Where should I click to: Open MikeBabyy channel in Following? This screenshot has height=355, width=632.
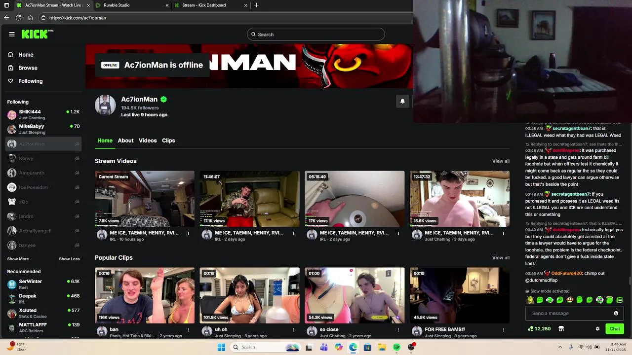pos(43,129)
